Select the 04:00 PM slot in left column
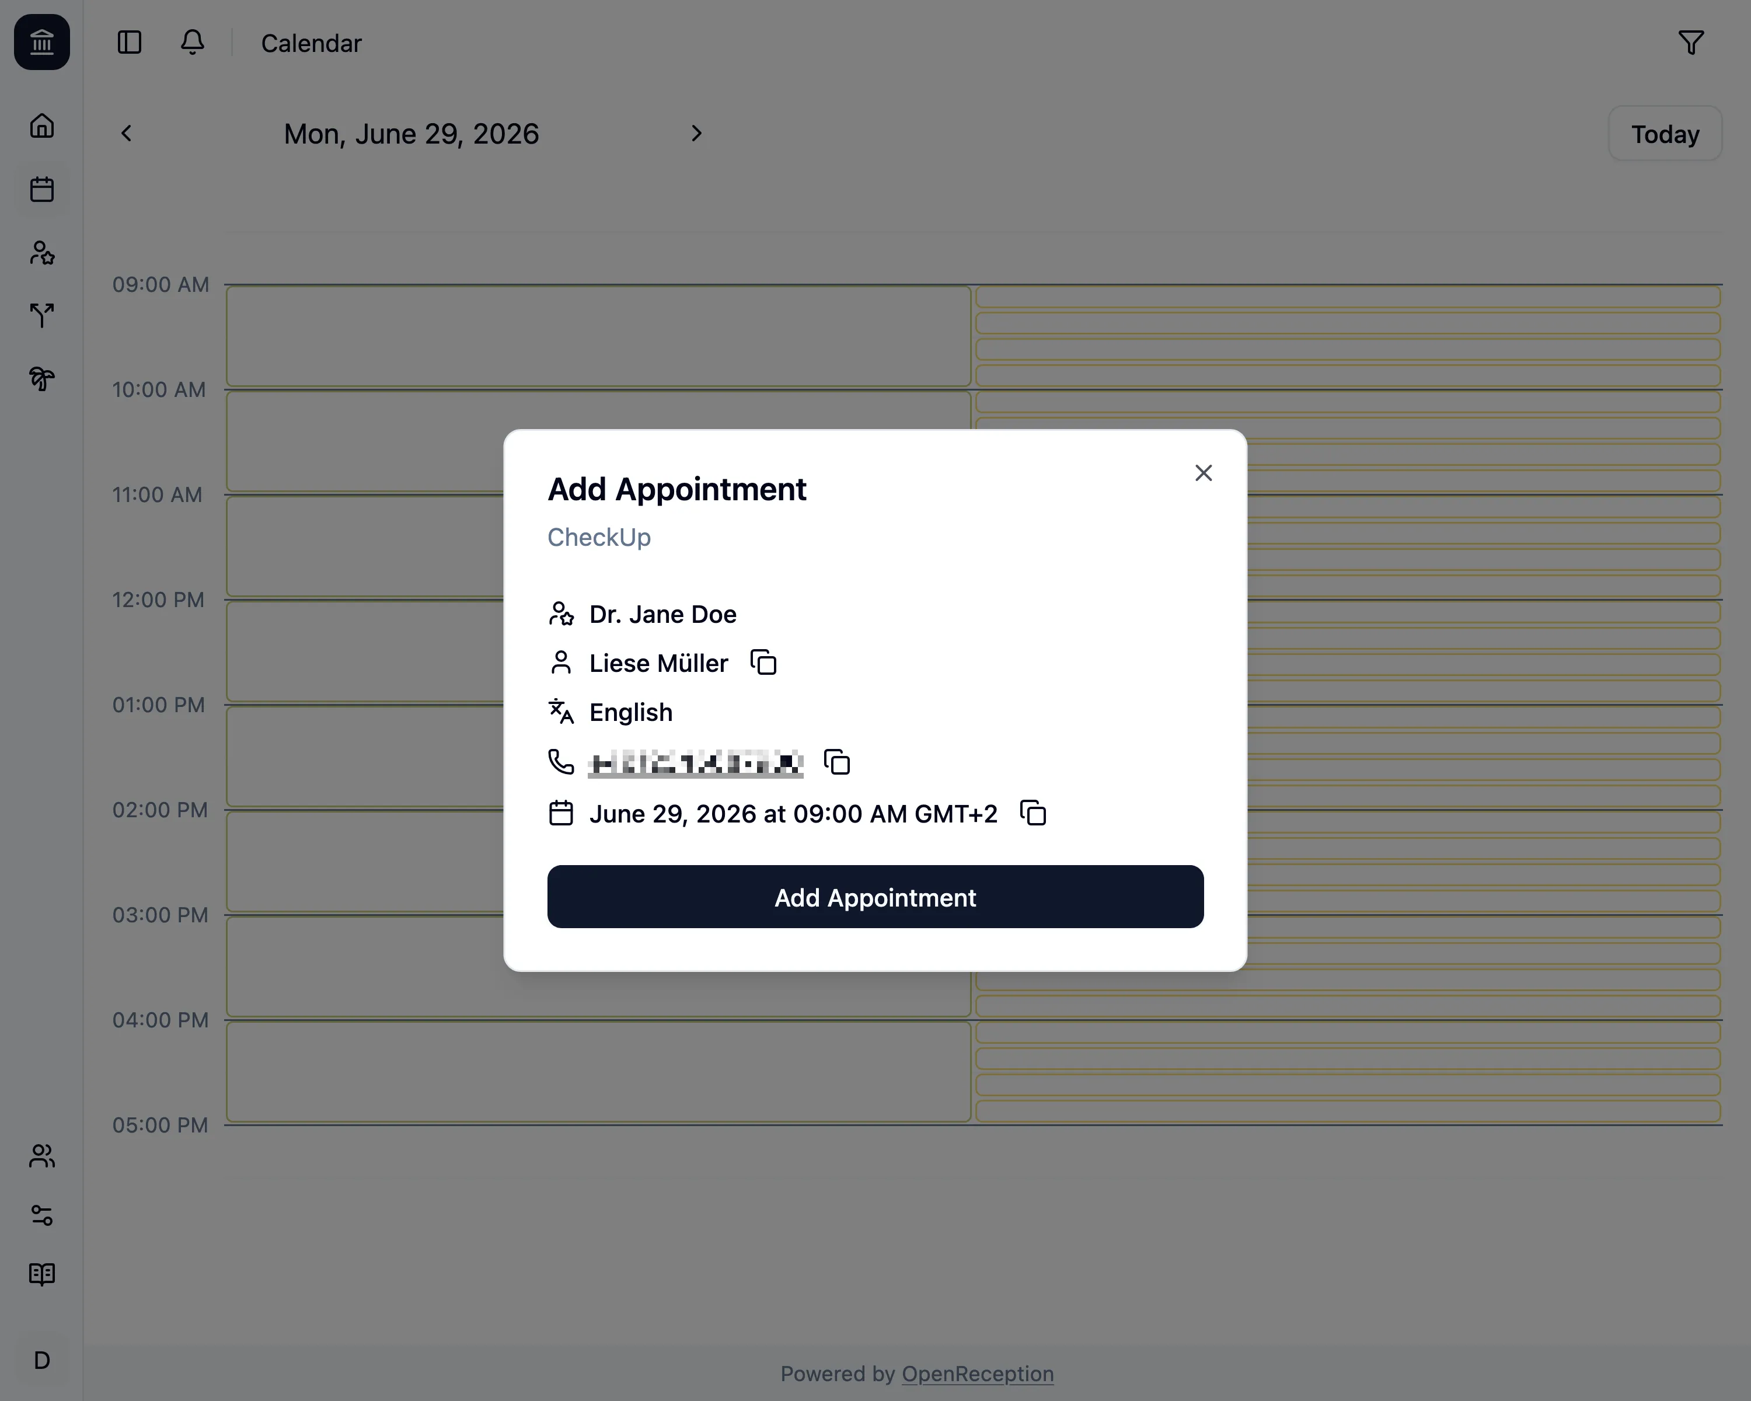This screenshot has height=1401, width=1751. tap(599, 1071)
